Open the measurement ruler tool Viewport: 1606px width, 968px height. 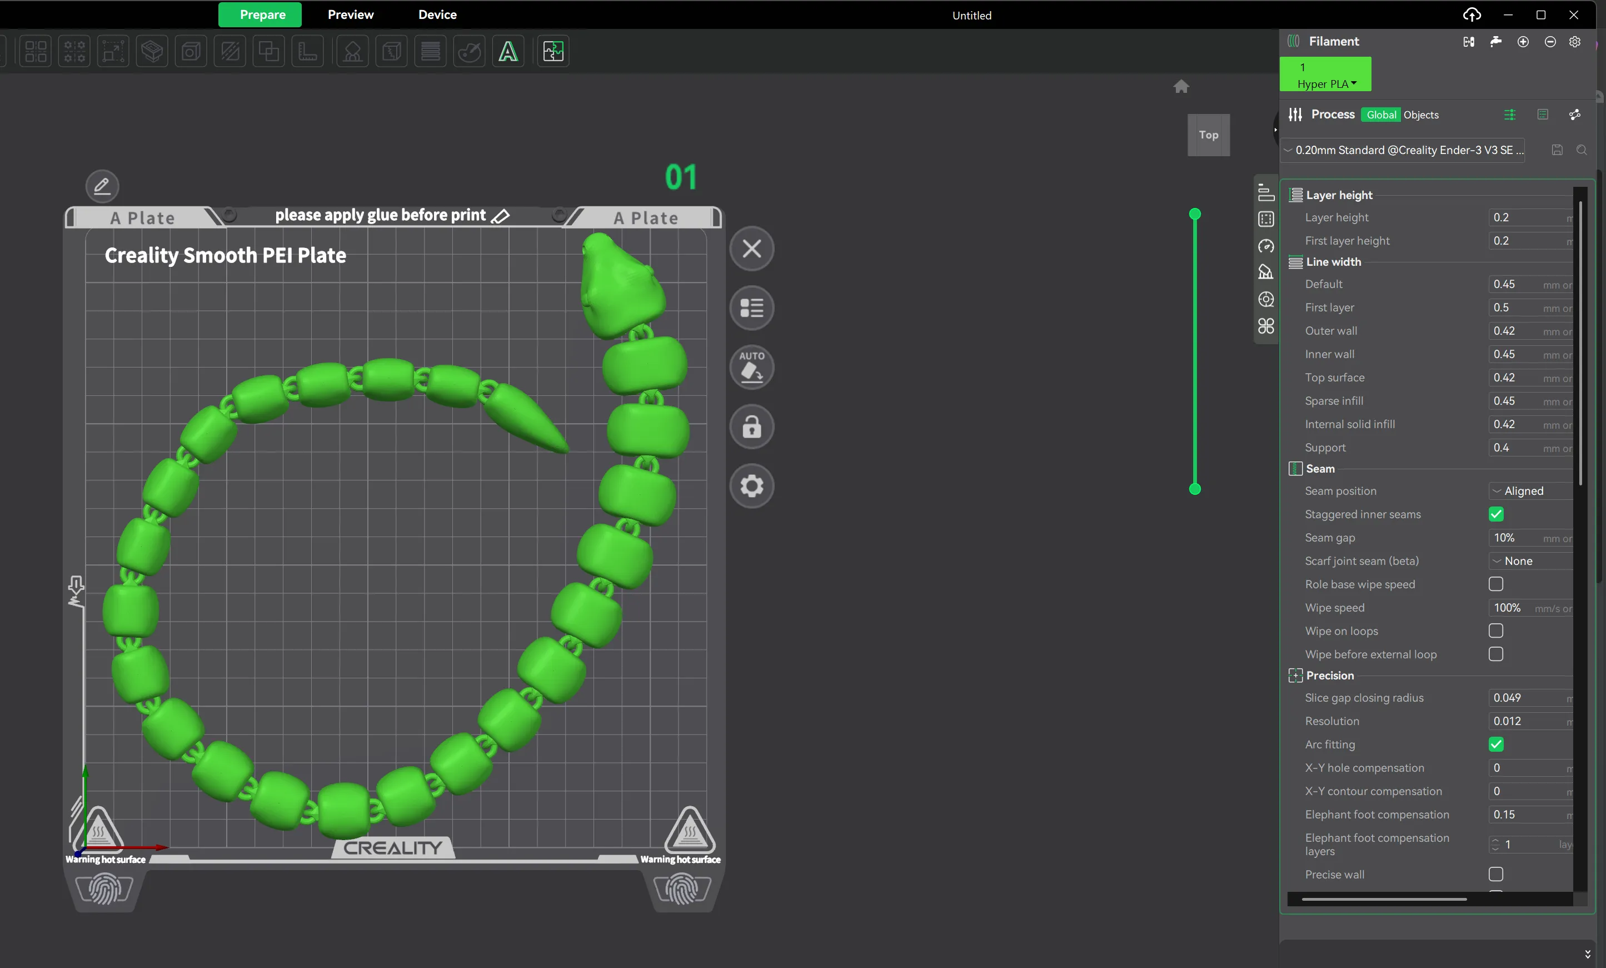(308, 51)
